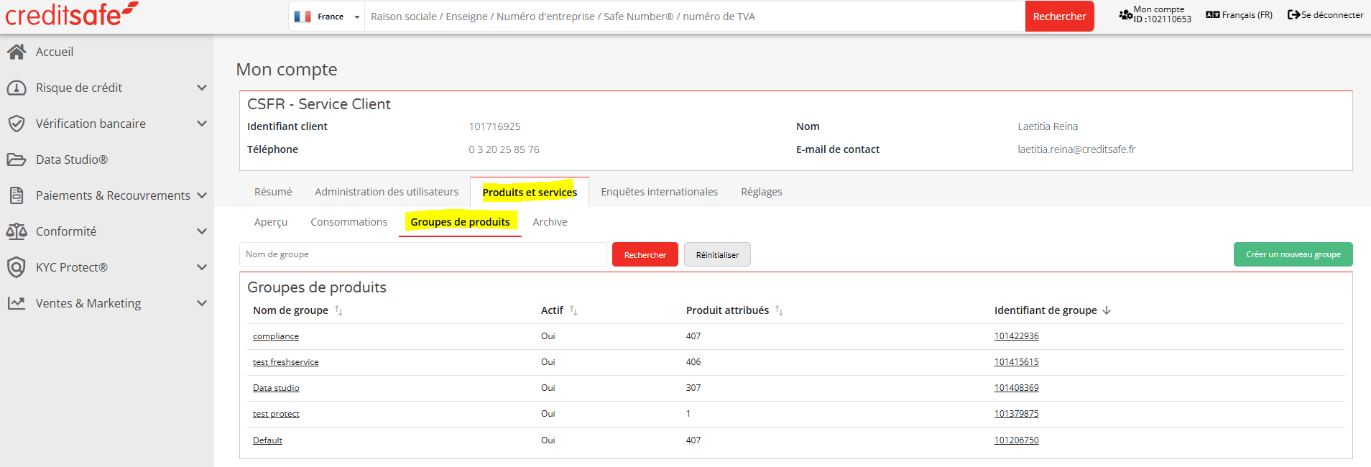
Task: Click the Conformité scales icon
Action: tap(17, 231)
